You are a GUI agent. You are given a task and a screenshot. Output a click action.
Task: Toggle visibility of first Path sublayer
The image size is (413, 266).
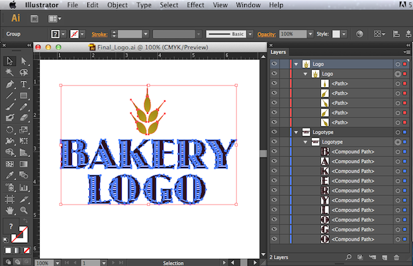[274, 83]
